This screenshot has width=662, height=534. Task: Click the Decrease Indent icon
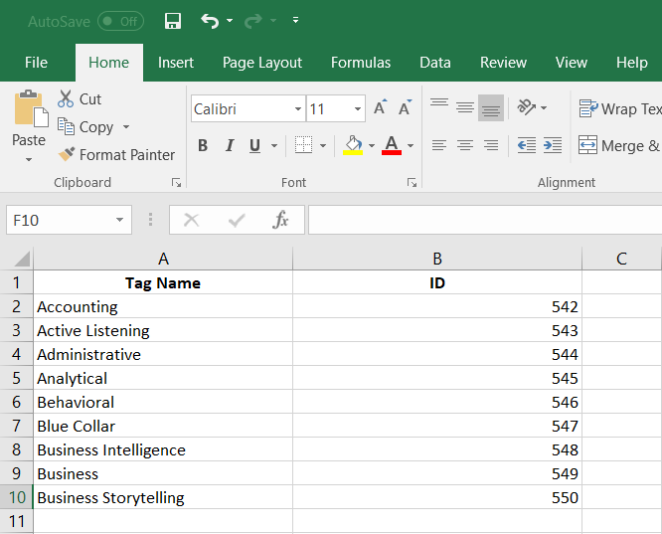tap(527, 145)
